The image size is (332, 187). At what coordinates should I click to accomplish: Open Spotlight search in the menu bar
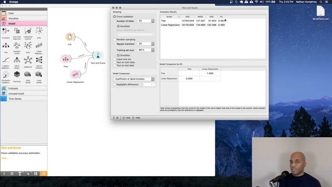(321, 2)
